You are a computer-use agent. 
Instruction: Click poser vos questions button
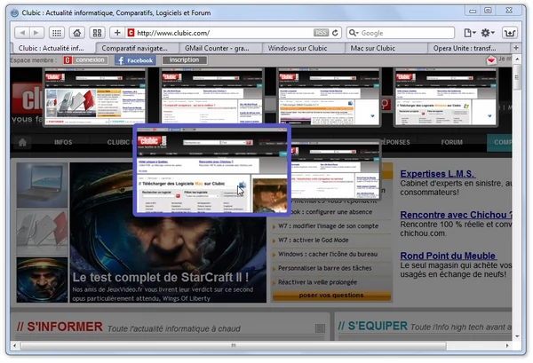pos(331,296)
